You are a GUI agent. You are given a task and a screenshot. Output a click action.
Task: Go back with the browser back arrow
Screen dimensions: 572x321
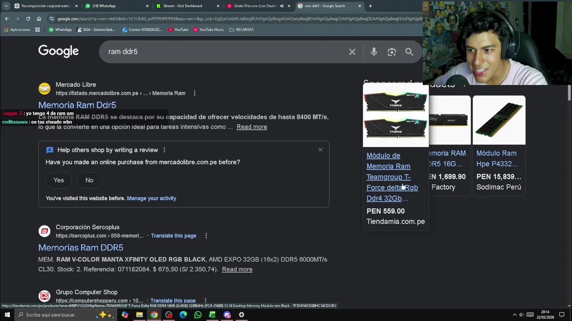pyautogui.click(x=7, y=19)
